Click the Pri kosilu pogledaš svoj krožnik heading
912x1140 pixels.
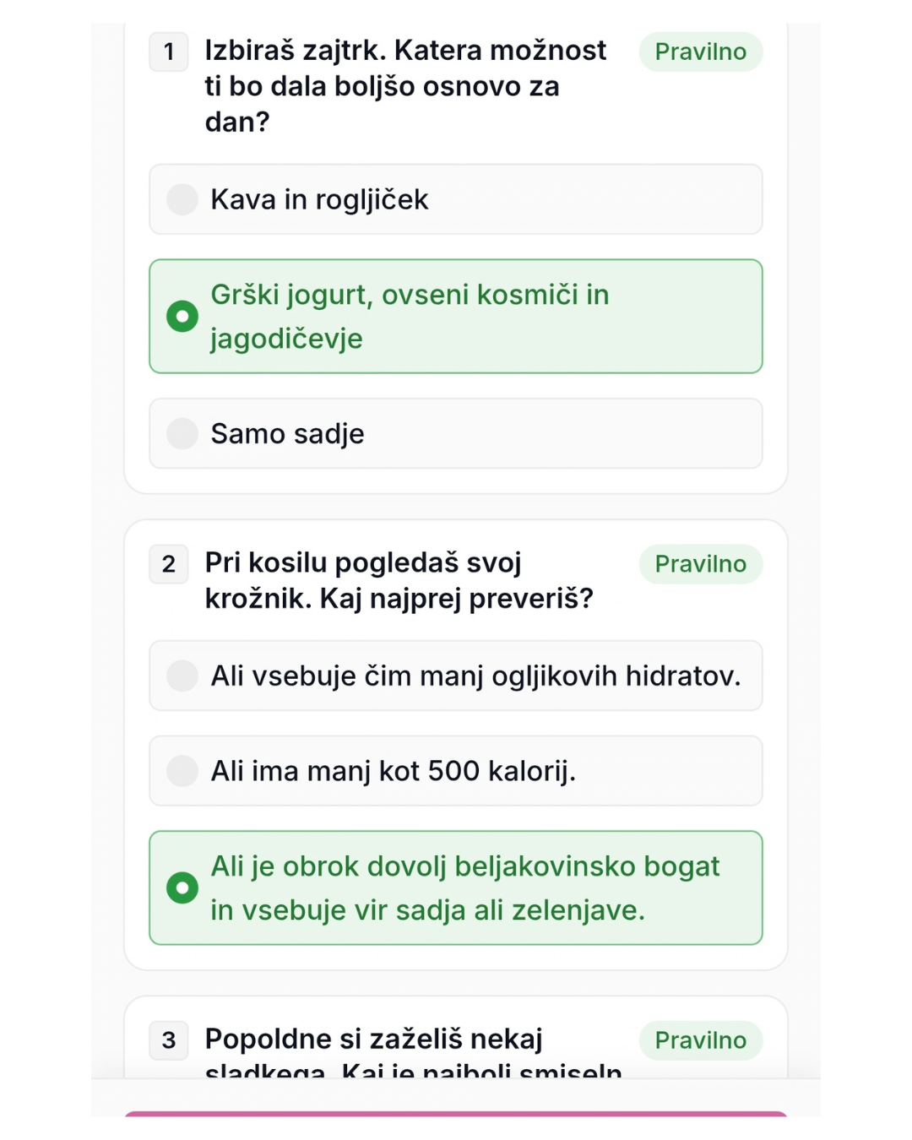coord(399,581)
